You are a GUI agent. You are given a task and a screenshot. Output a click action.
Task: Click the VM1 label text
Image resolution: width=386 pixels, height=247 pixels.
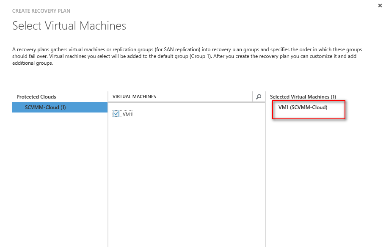coord(127,114)
